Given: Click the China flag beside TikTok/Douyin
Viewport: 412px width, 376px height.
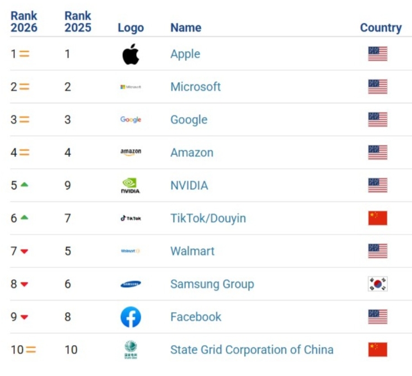Looking at the screenshot, I should 378,218.
